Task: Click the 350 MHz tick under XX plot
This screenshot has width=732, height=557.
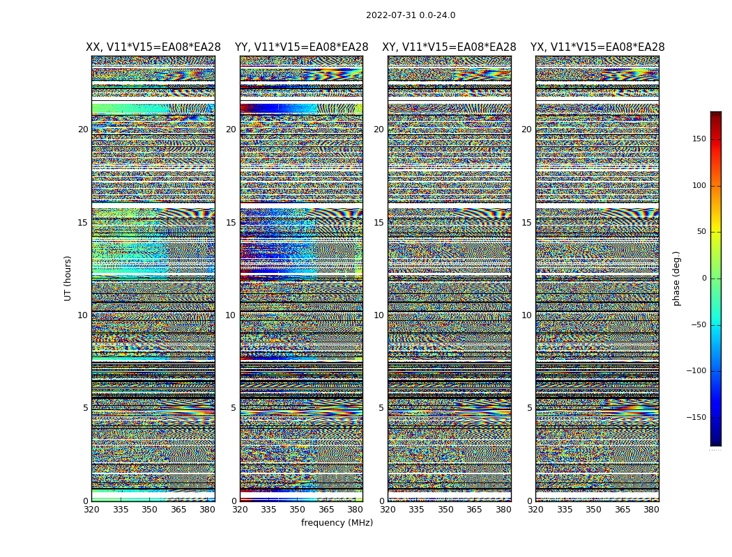Action: coord(149,510)
